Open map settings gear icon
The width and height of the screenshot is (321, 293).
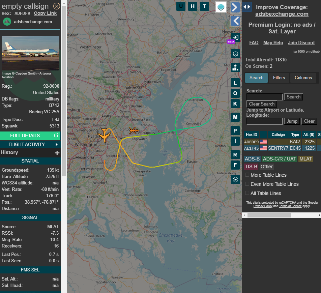235,54
